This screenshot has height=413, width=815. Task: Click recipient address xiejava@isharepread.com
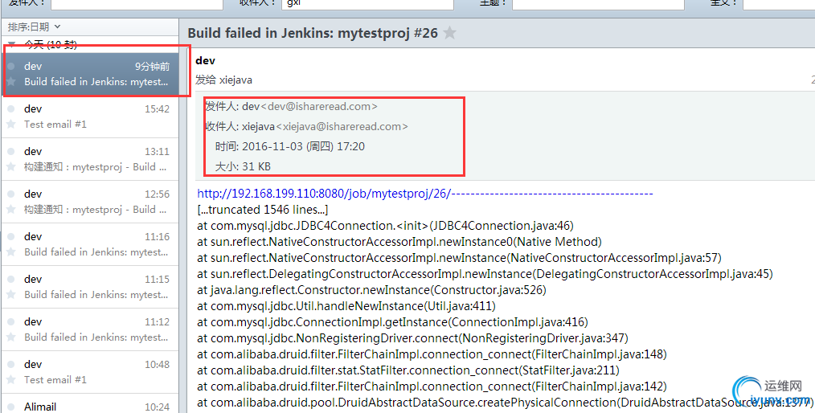pos(342,126)
